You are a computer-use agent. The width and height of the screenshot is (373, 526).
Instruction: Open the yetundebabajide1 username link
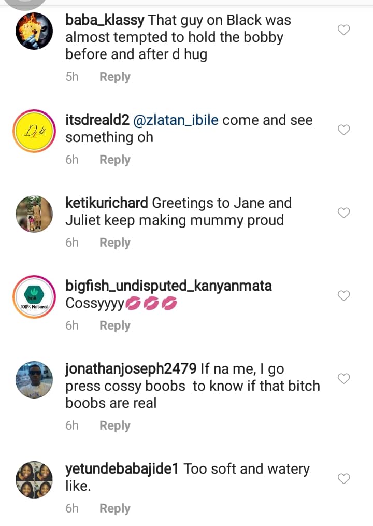(x=122, y=468)
